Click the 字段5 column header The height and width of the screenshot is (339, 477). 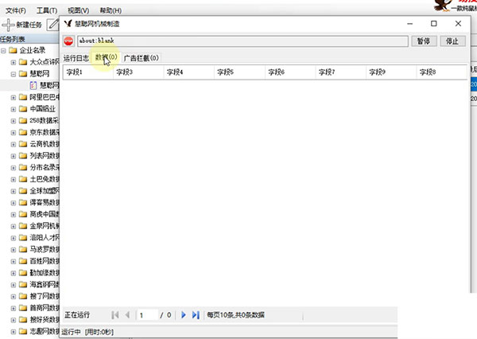point(239,72)
